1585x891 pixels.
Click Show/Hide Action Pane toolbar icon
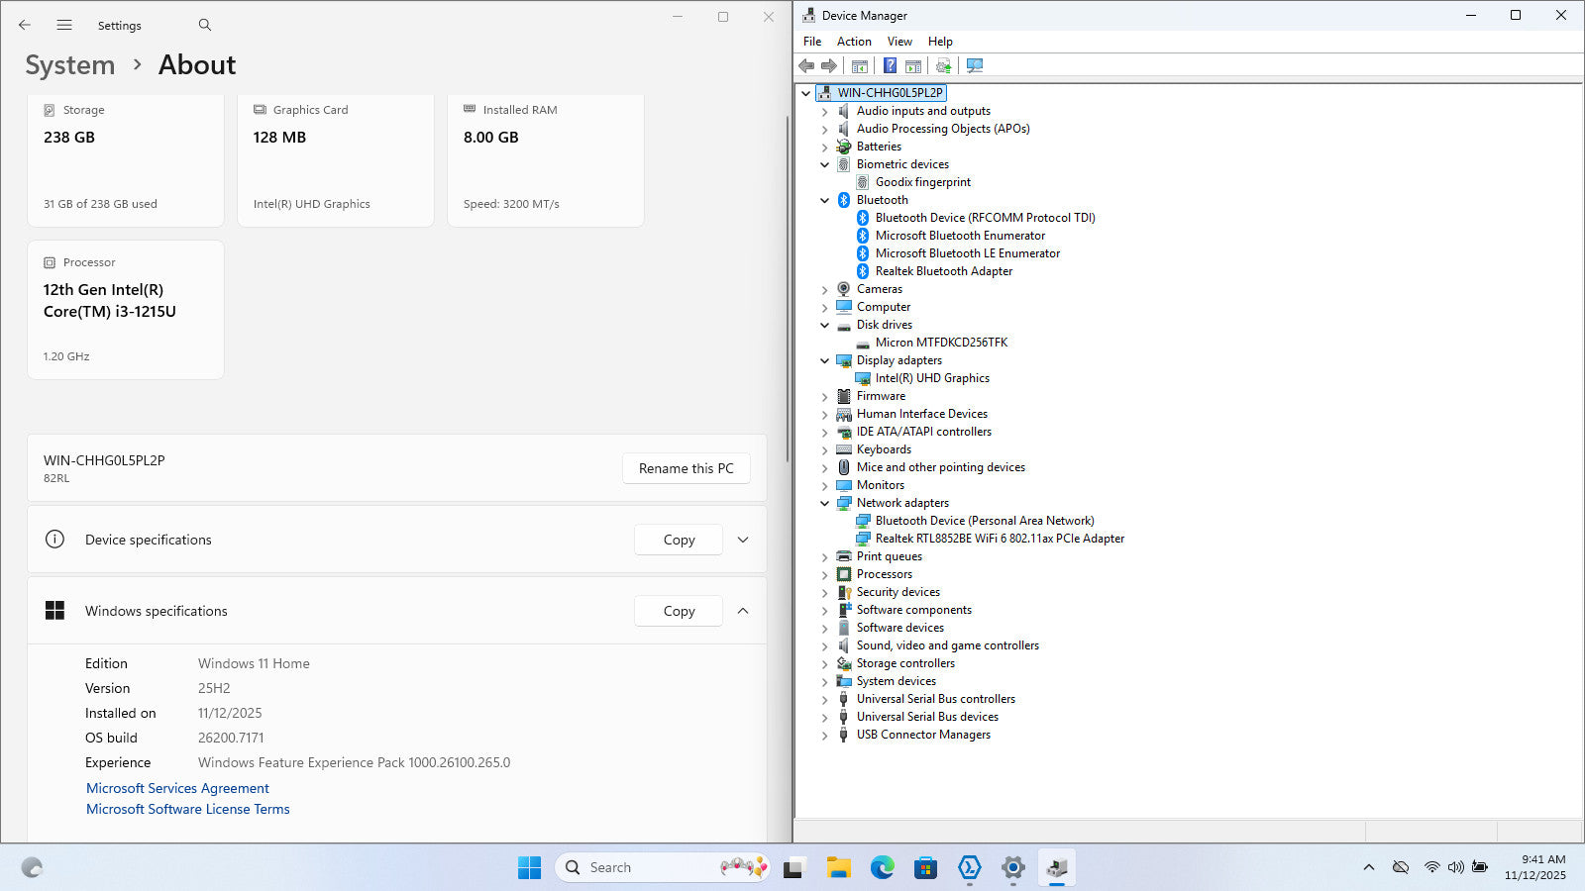tap(913, 66)
